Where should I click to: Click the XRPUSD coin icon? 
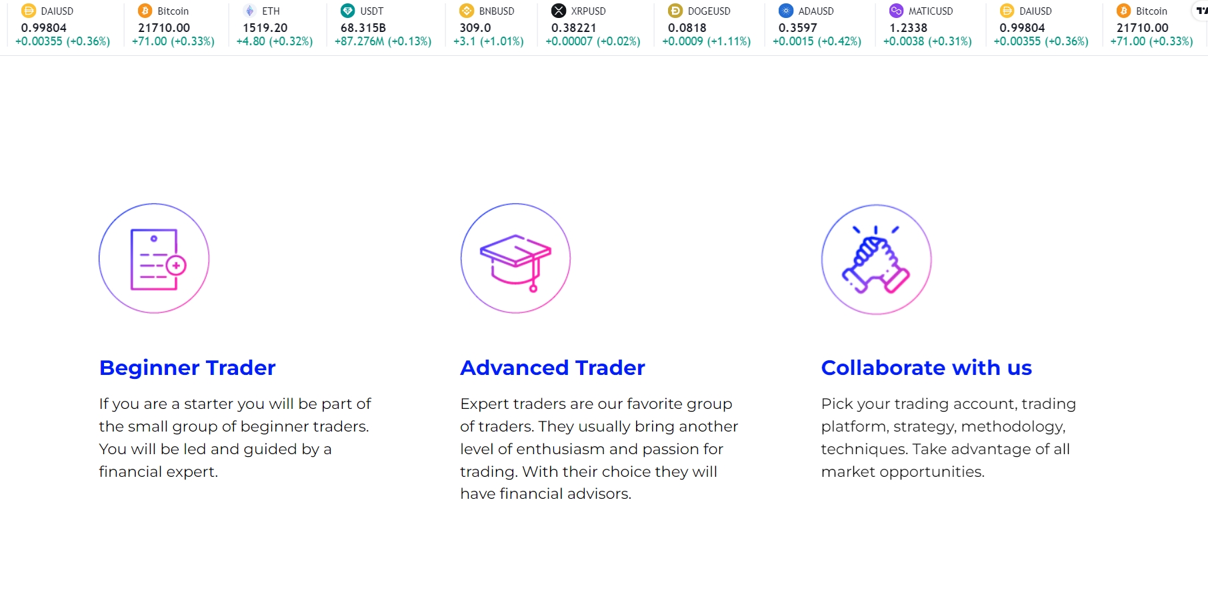(559, 11)
